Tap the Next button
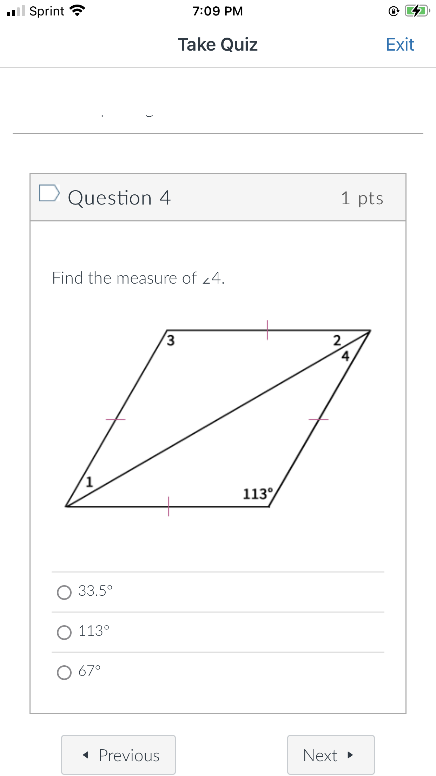 (x=331, y=755)
